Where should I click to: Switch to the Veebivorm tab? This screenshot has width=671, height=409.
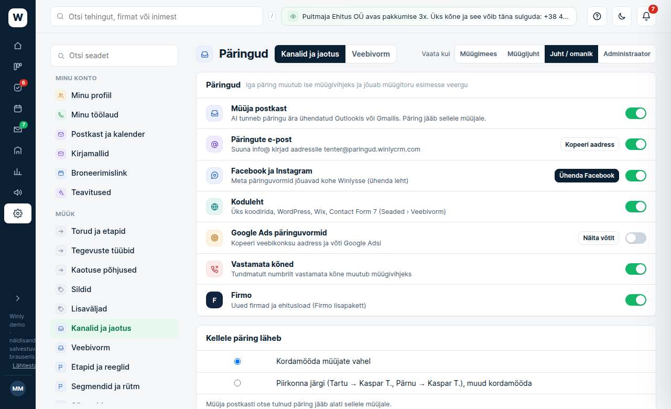371,54
